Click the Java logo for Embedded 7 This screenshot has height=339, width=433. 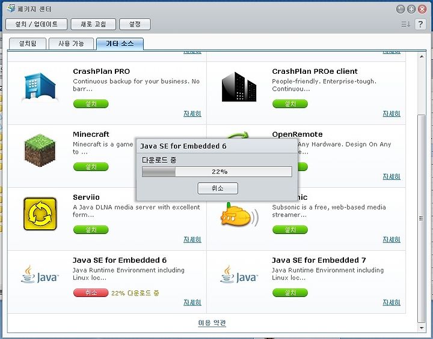[239, 275]
